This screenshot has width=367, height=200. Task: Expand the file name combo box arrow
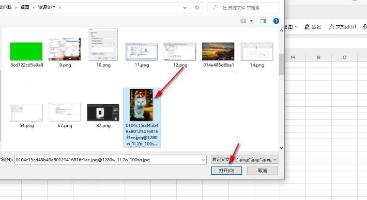(x=203, y=160)
